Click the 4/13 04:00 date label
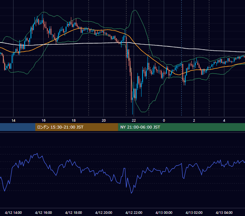The width and height of the screenshot is (245, 216). coord(224,212)
